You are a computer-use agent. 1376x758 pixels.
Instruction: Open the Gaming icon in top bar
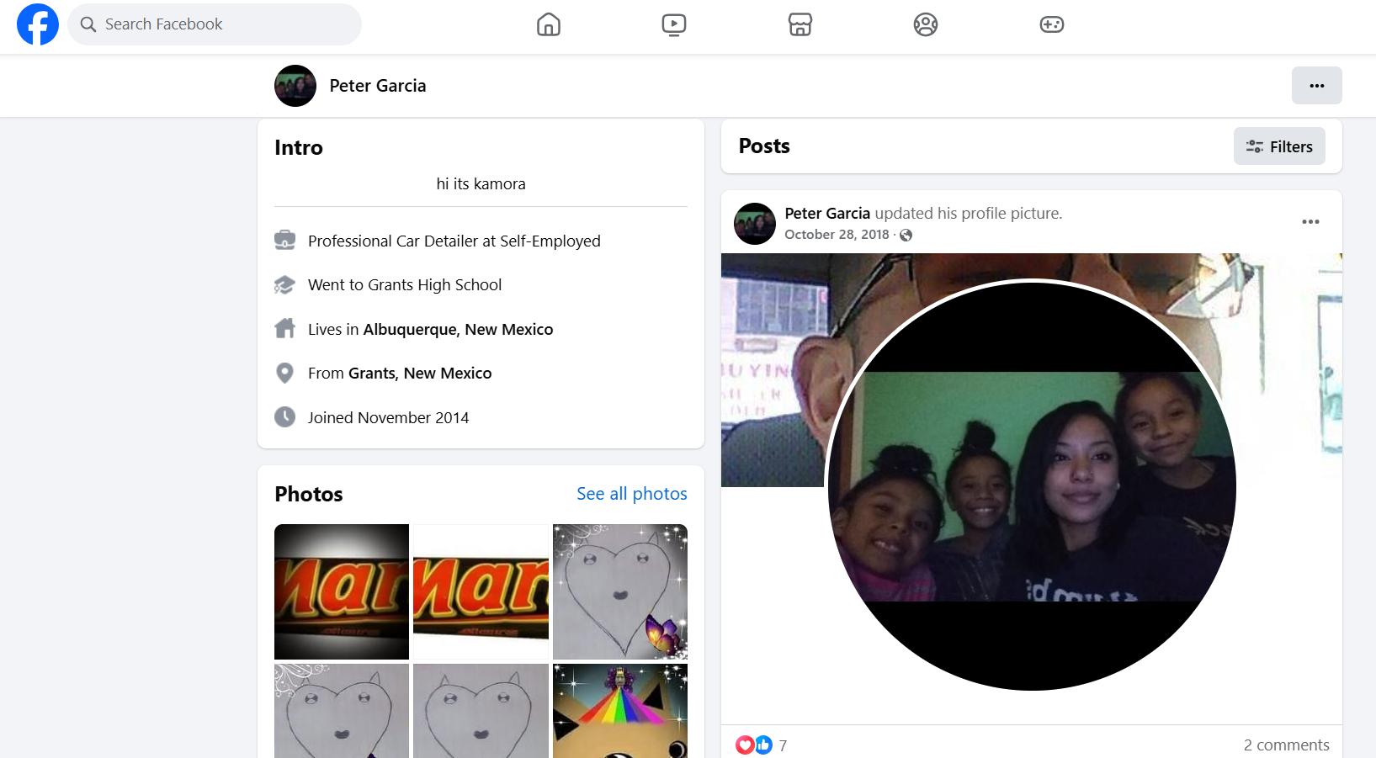[1051, 24]
